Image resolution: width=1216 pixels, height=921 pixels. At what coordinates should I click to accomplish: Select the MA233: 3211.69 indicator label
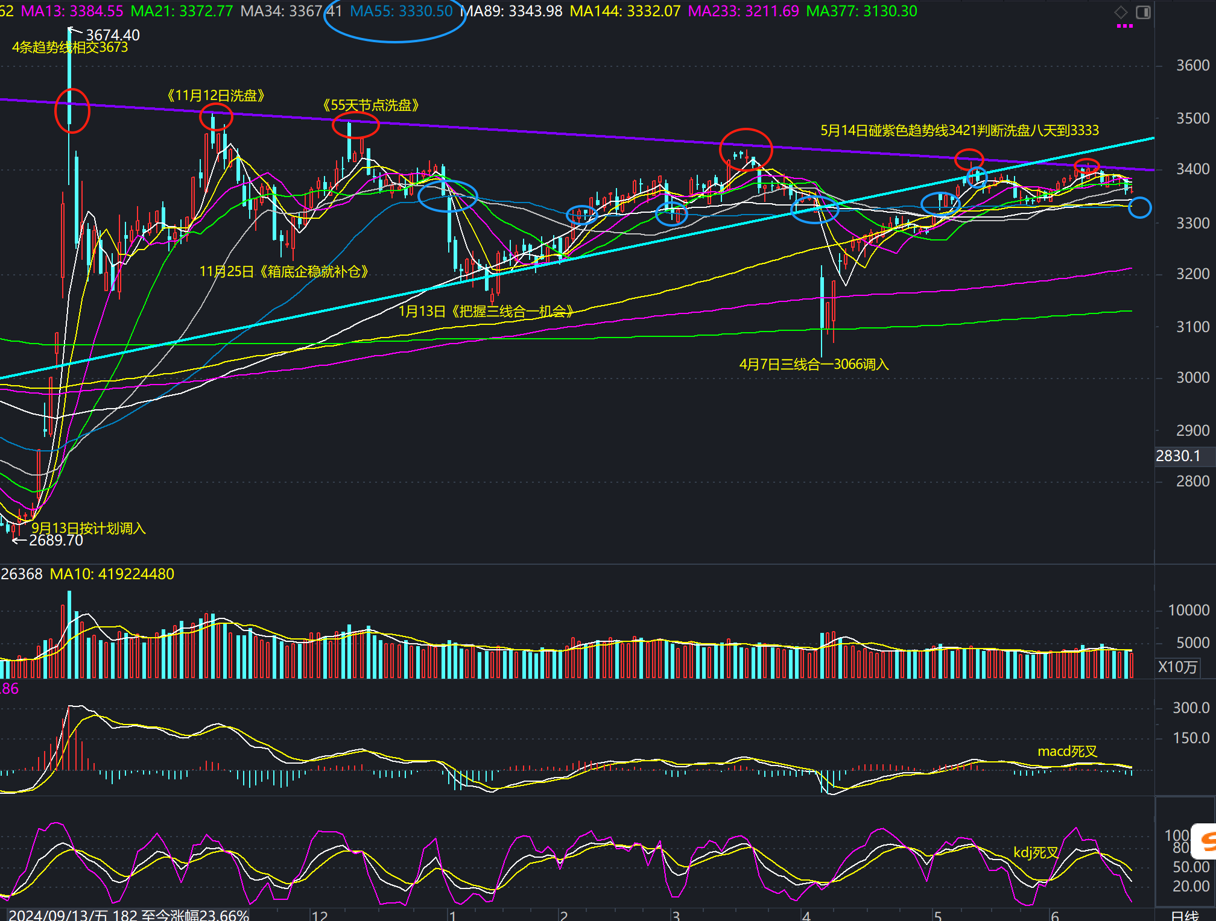coord(743,11)
